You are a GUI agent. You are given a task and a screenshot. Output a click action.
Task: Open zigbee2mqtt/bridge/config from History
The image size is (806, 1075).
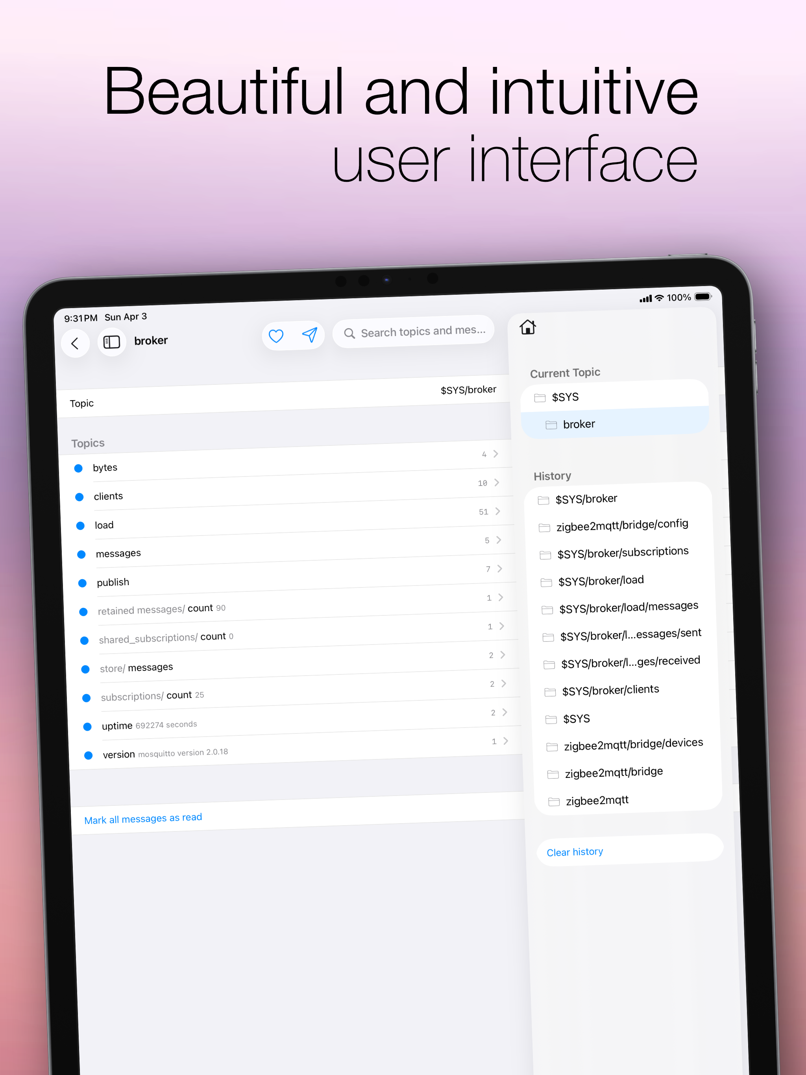pos(619,525)
